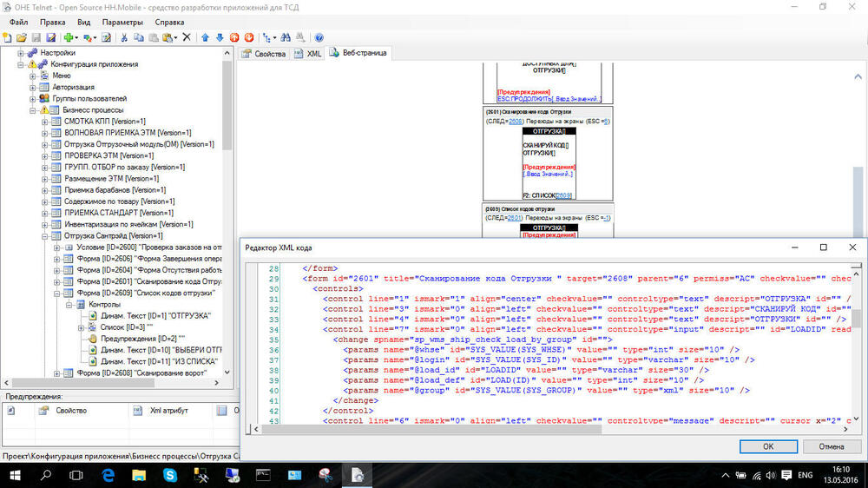The width and height of the screenshot is (868, 488).
Task: Expand the Список [ID=3] node
Action: (82, 328)
